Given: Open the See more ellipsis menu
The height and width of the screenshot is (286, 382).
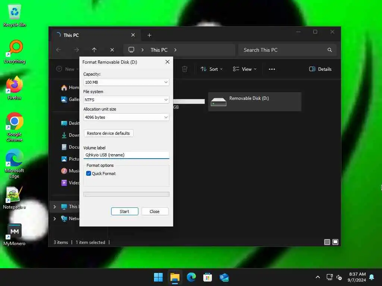Looking at the screenshot, I should pyautogui.click(x=272, y=69).
